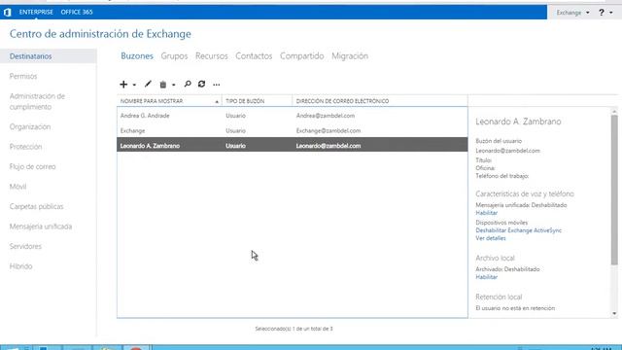Click Habilitar link under Archivo local
Screen dimensions: 622x350
[486, 277]
